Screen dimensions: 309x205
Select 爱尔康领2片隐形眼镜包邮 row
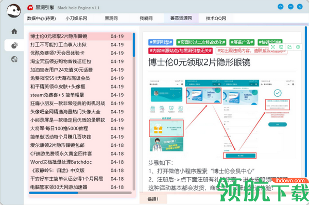coord(80,145)
